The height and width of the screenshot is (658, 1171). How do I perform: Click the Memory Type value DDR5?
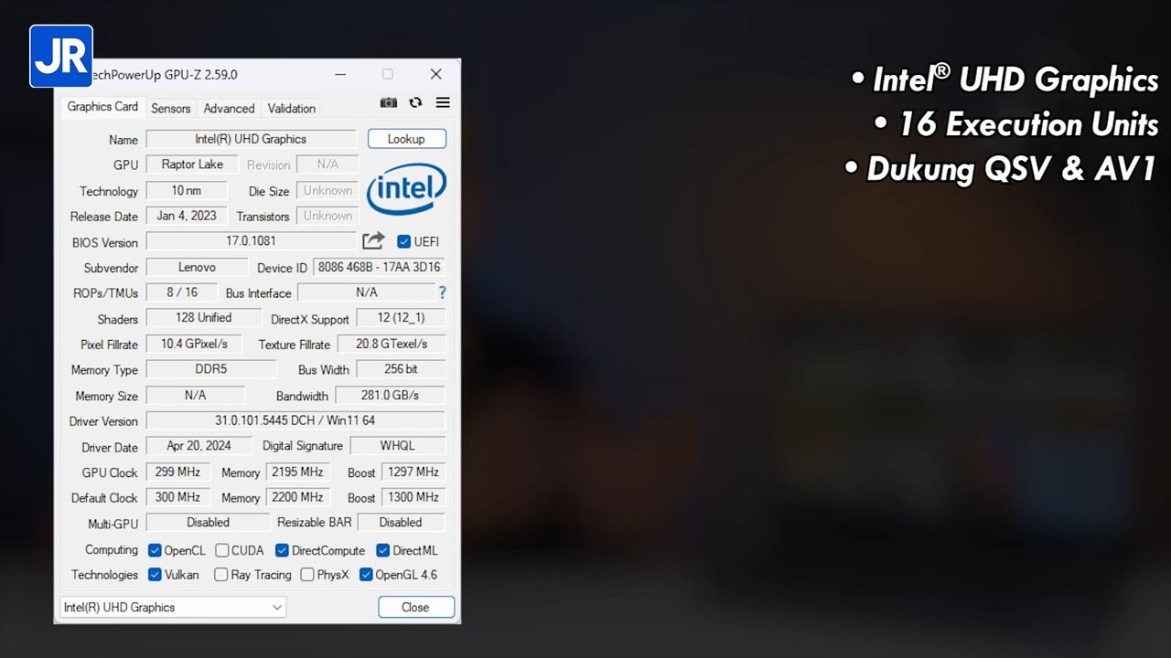(210, 369)
